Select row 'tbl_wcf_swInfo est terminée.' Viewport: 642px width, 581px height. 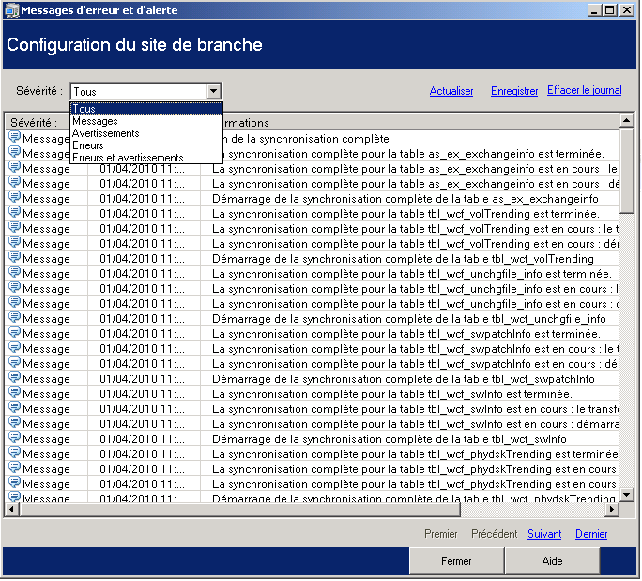point(312,394)
